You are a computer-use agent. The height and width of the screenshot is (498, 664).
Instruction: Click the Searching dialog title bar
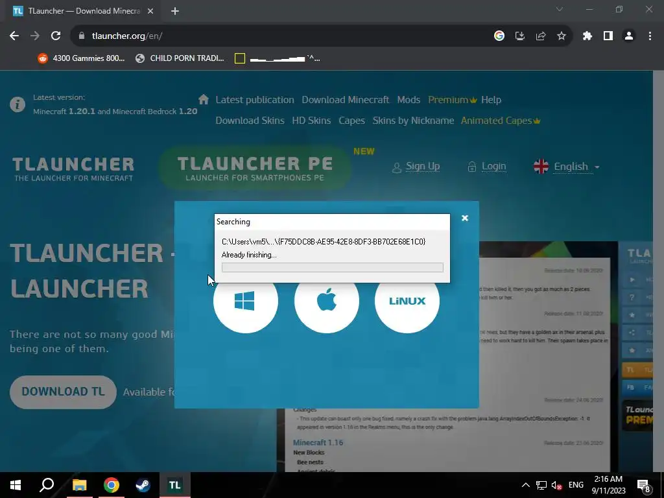tap(332, 222)
